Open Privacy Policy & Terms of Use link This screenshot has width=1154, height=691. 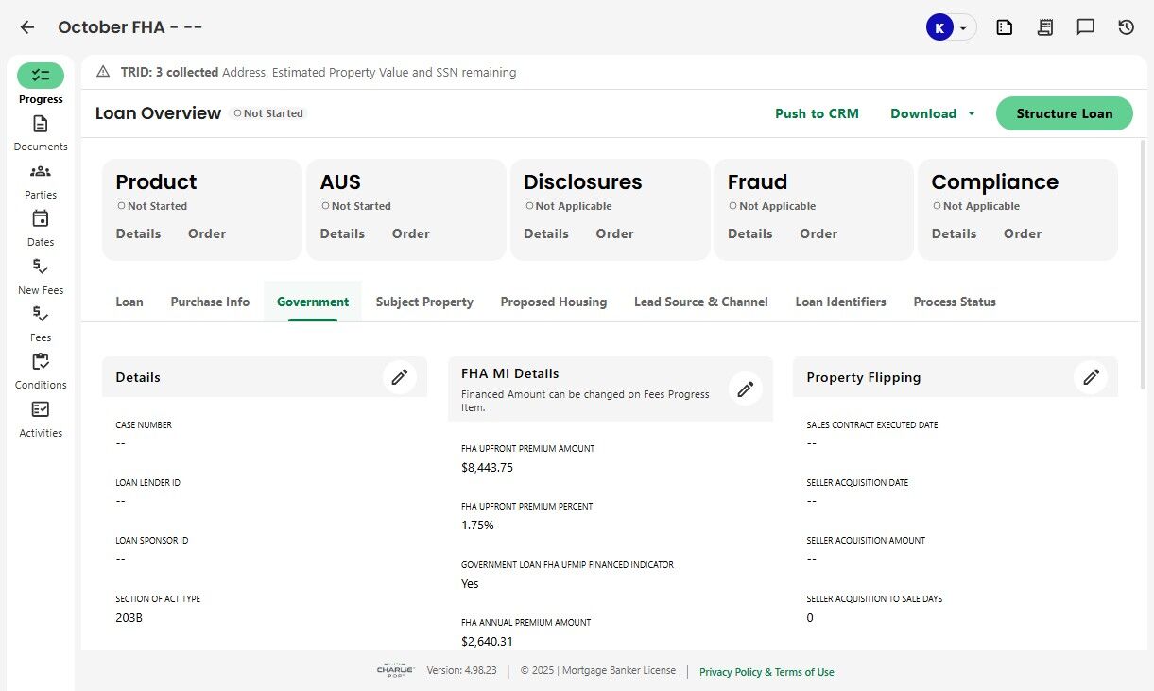click(766, 672)
